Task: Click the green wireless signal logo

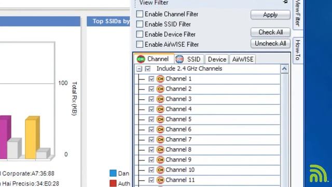Action: coord(318,173)
